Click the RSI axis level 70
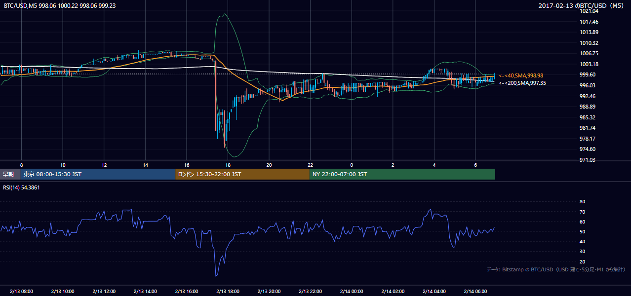This screenshot has height=296, width=631. pos(582,212)
